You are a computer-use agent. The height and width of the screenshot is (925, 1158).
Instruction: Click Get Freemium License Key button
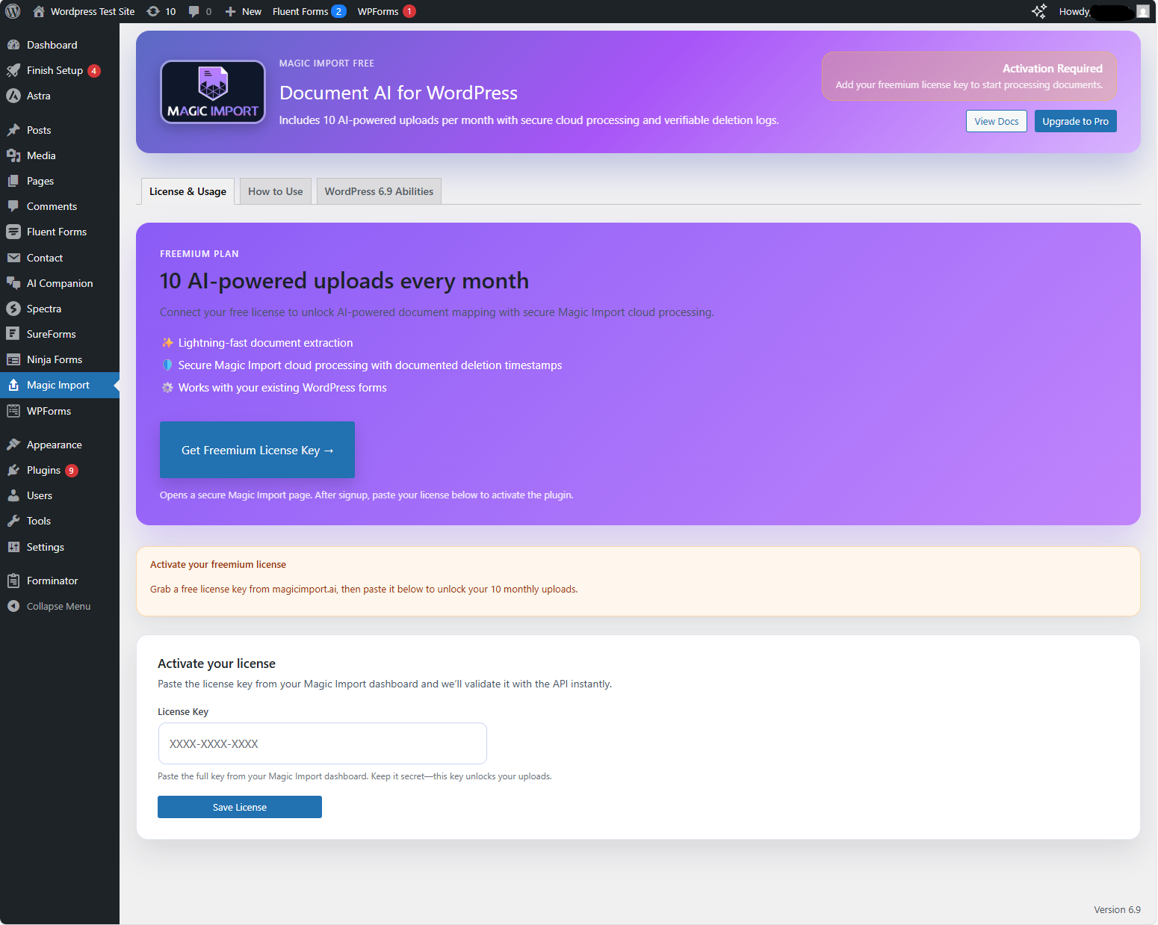click(x=257, y=450)
